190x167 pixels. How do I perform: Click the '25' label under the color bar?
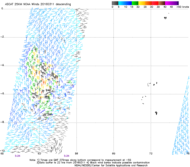tap(145, 7)
